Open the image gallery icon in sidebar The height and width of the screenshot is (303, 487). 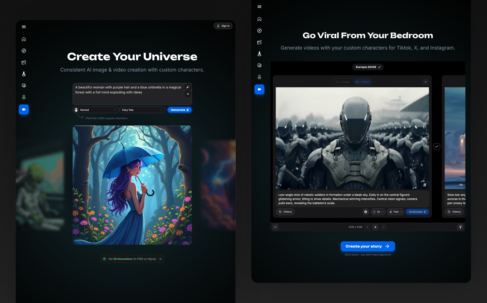(x=24, y=85)
